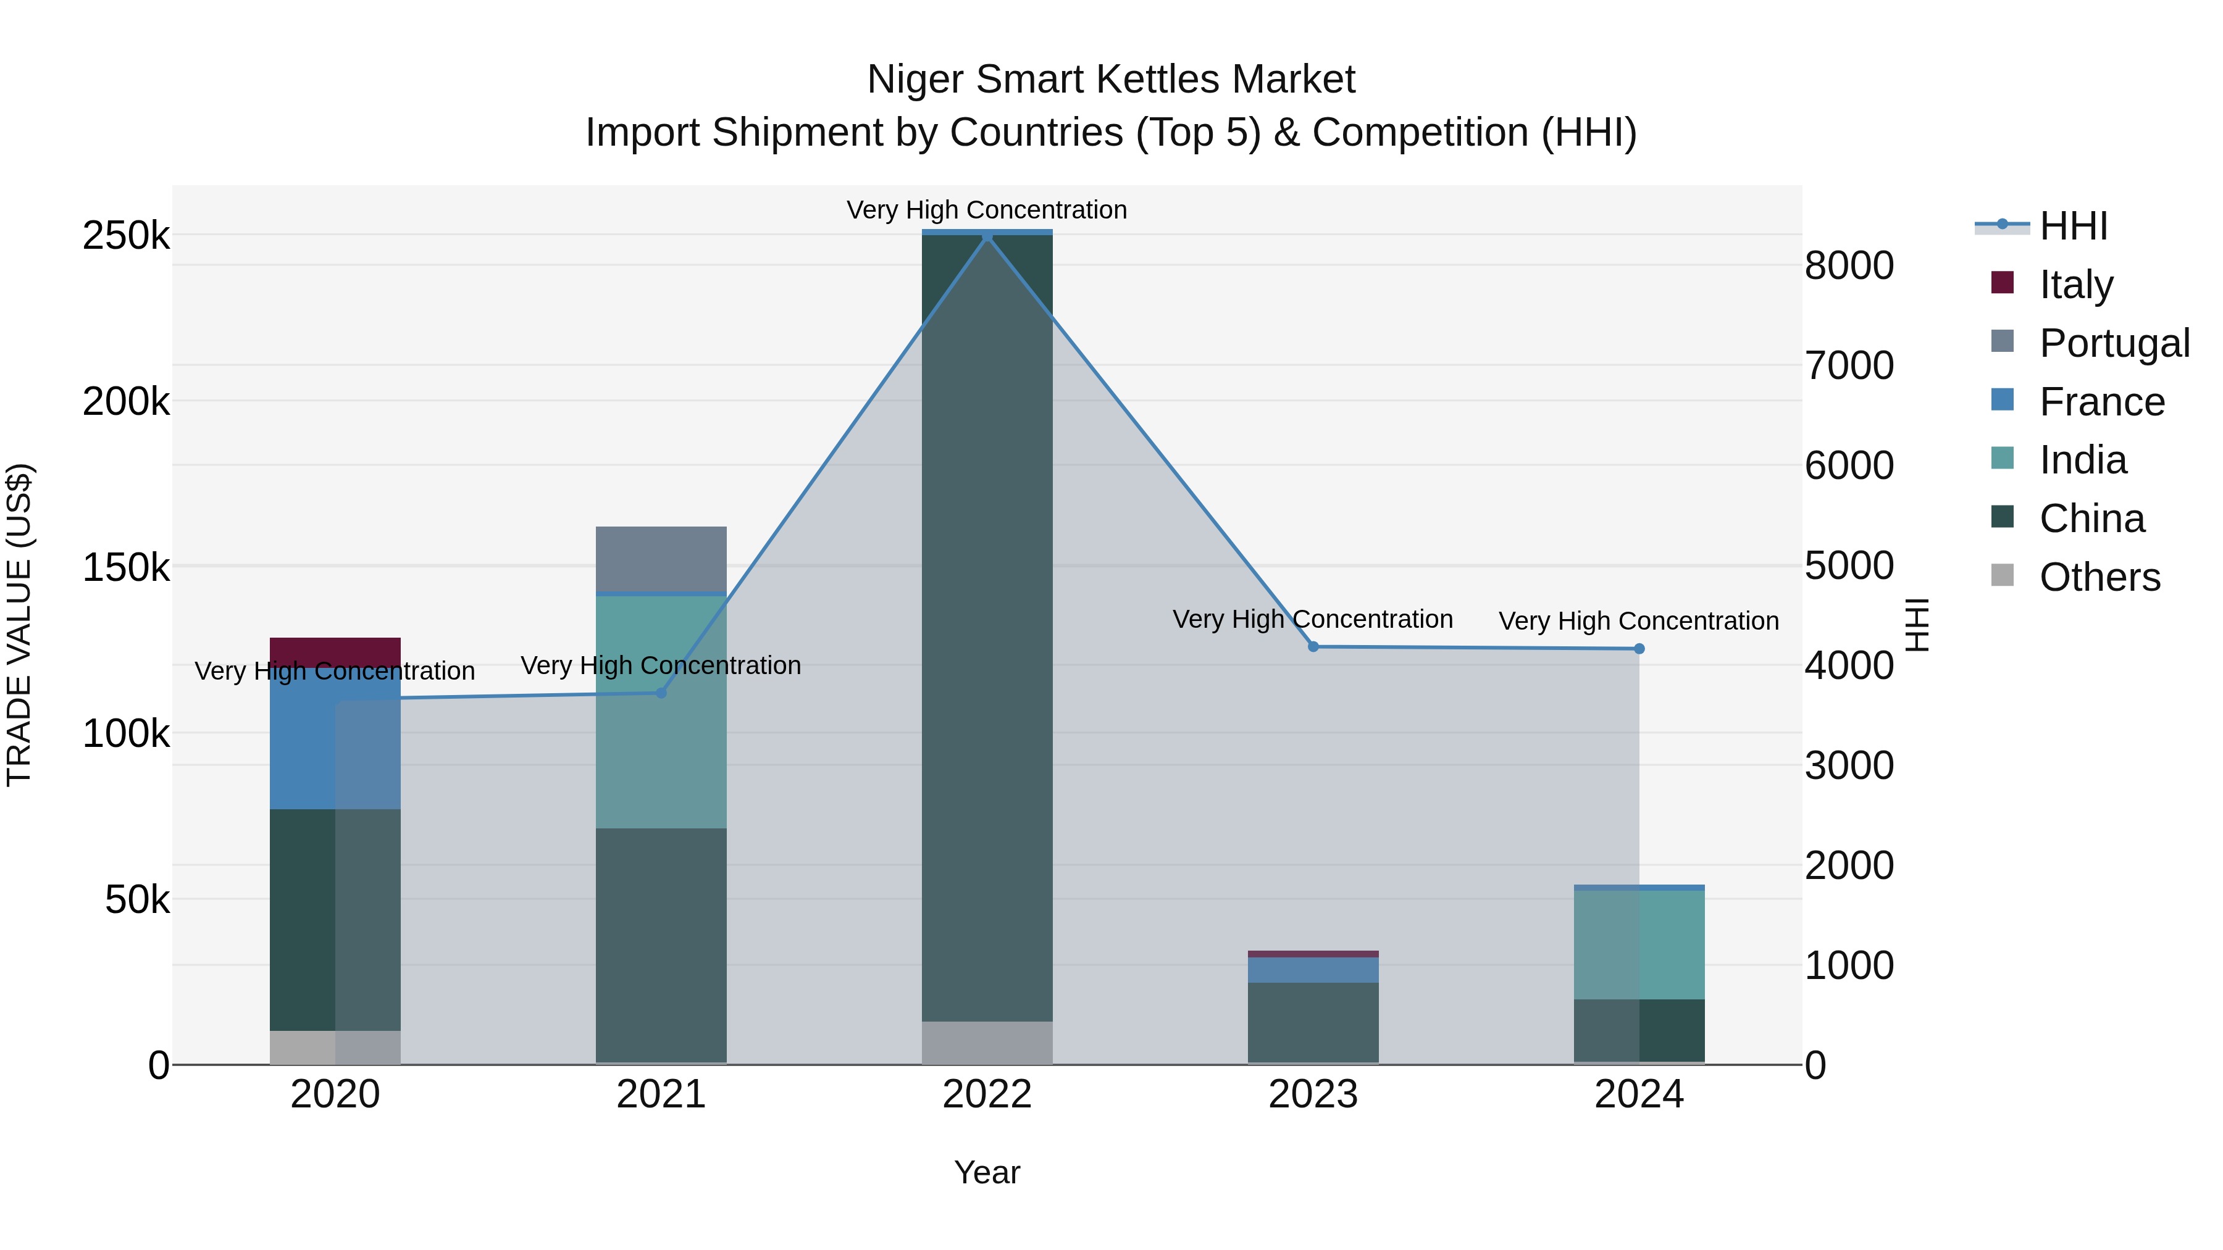Click the China segment of the 2023 bar
This screenshot has height=1250, width=2223.
pos(1313,1022)
